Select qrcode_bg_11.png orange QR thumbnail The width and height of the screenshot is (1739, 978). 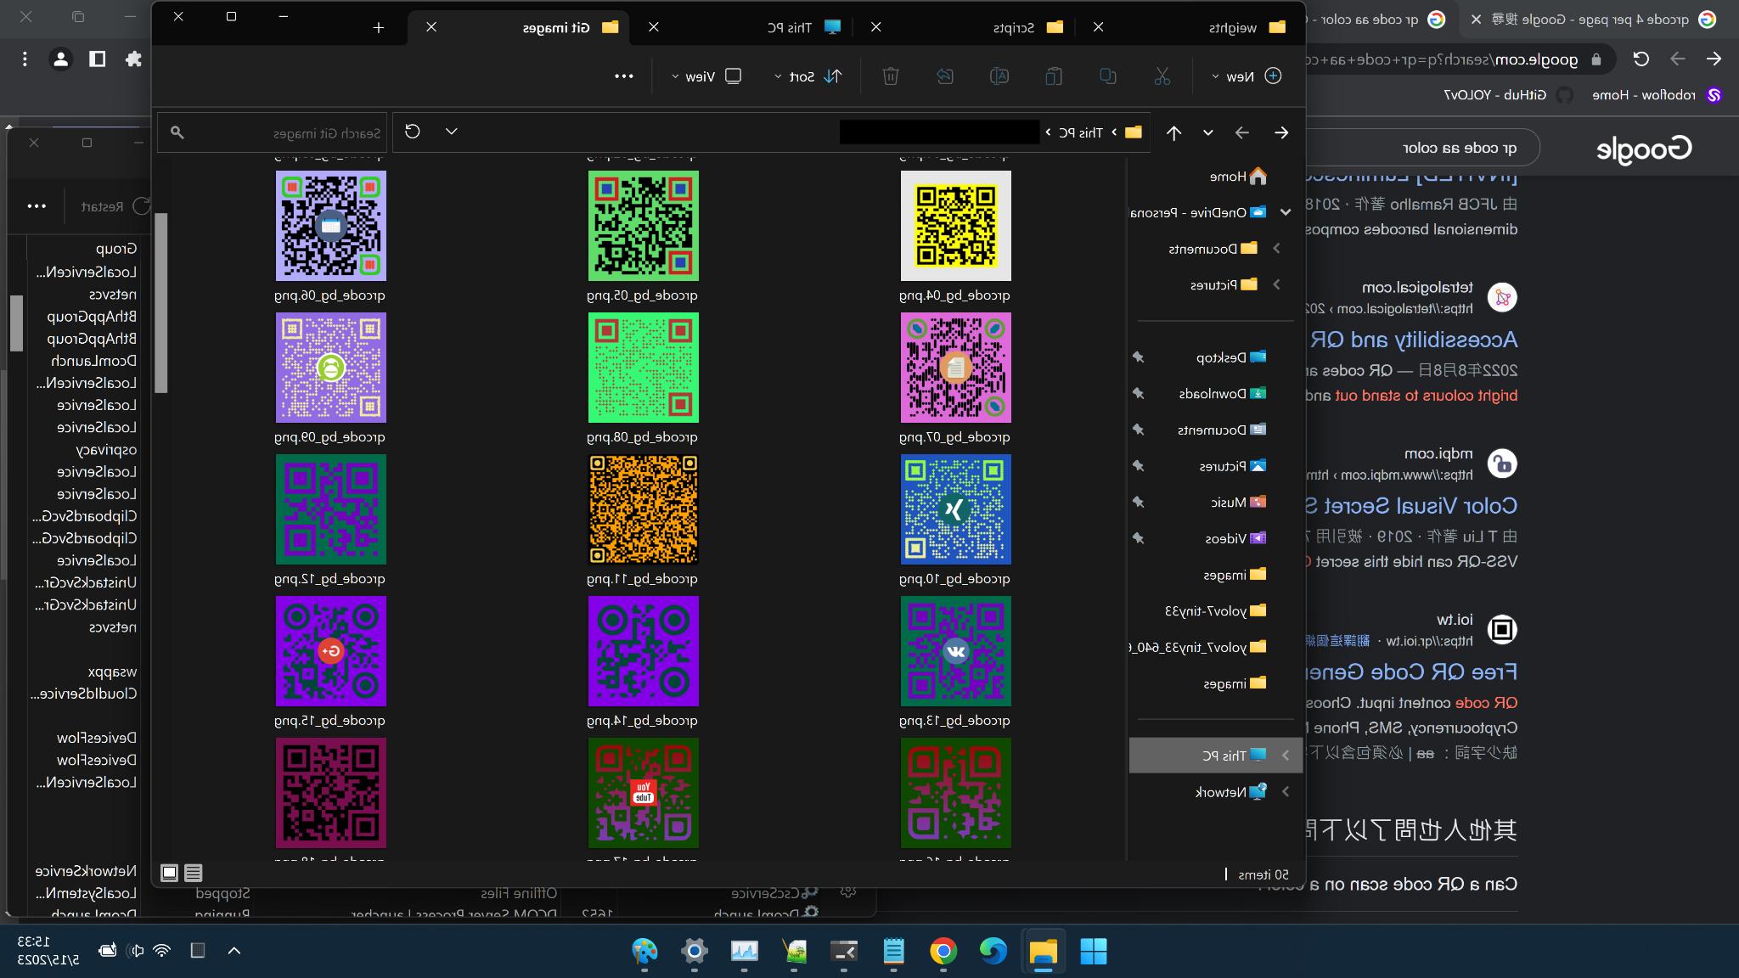[x=644, y=509]
